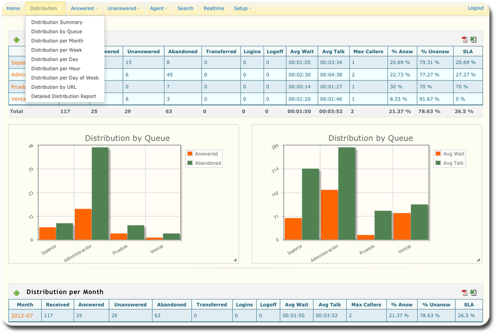Open the 2012-07 month link
The image size is (496, 333).
point(22,315)
